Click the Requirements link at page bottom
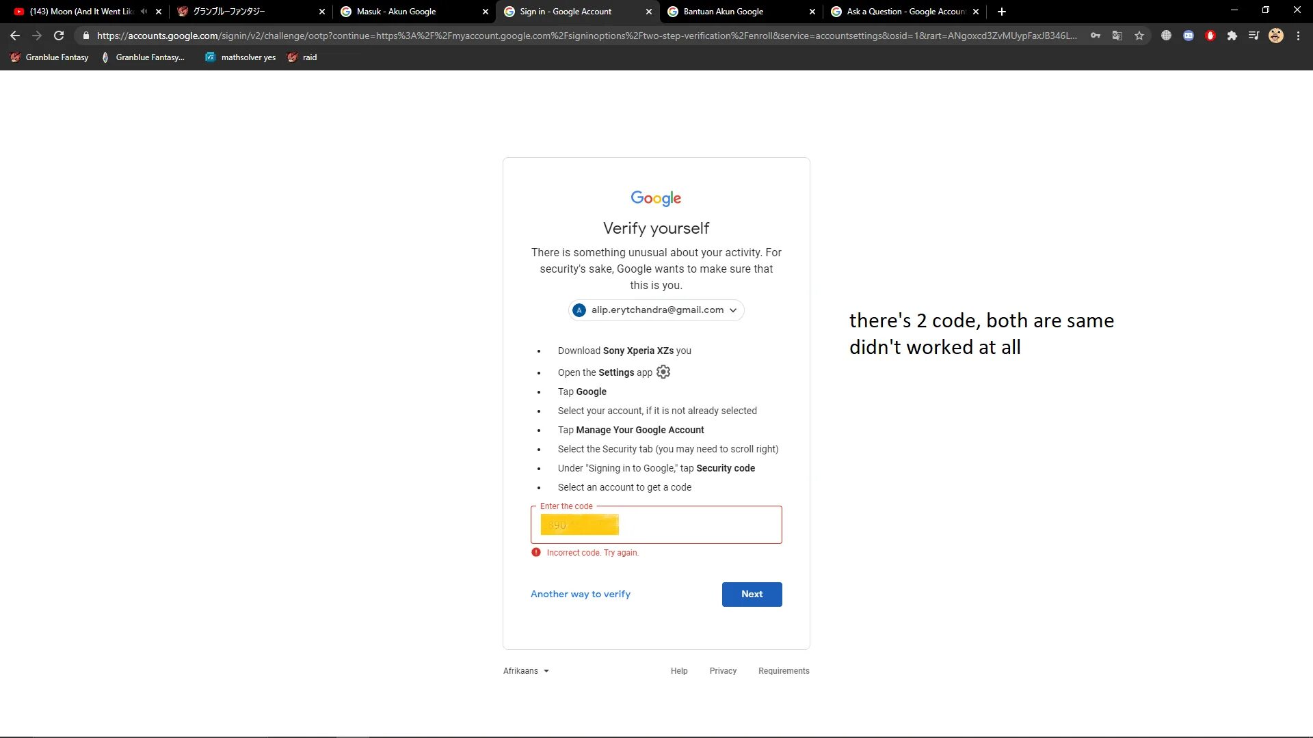Screen dimensions: 1313x738 click(x=784, y=670)
